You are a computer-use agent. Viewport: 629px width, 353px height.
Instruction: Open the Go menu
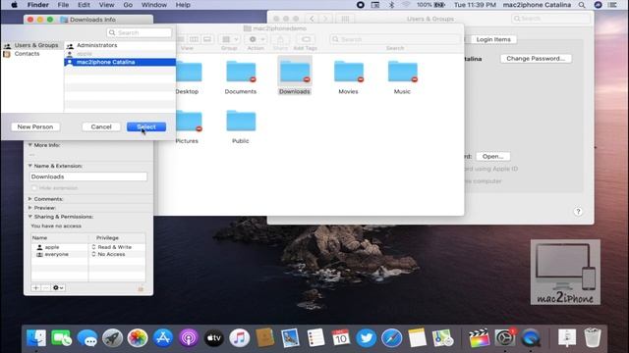[128, 5]
